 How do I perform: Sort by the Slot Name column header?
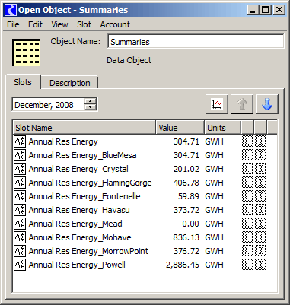point(84,128)
